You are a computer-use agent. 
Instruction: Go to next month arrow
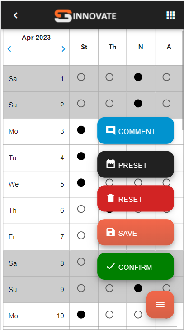pos(63,49)
